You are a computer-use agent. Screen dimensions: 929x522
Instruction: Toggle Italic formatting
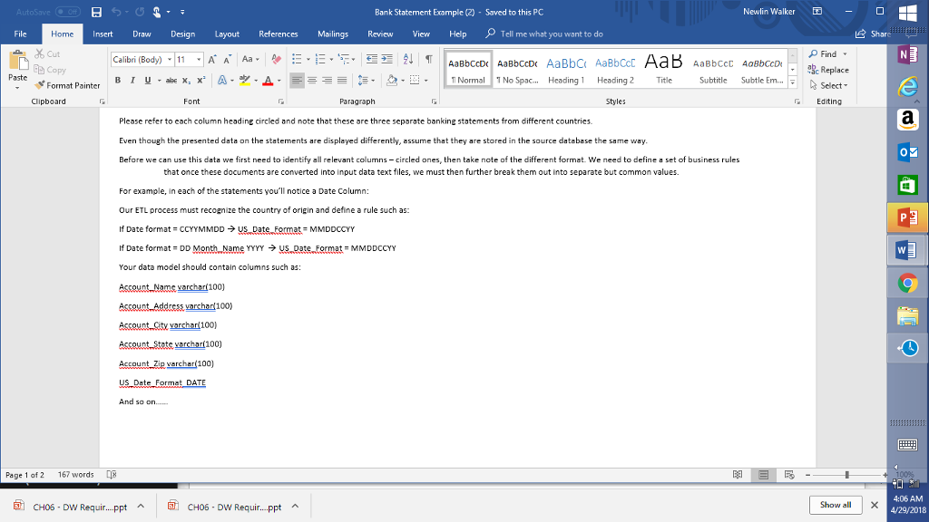[132, 81]
